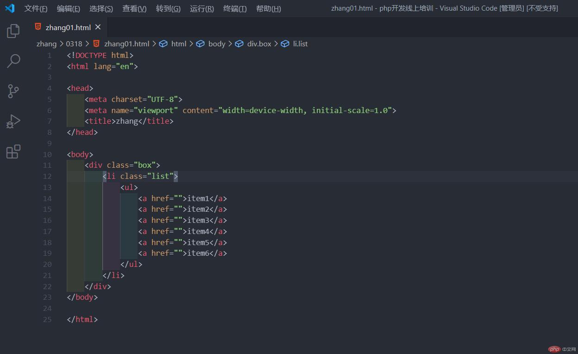Open the Extensions panel icon

[x=13, y=152]
